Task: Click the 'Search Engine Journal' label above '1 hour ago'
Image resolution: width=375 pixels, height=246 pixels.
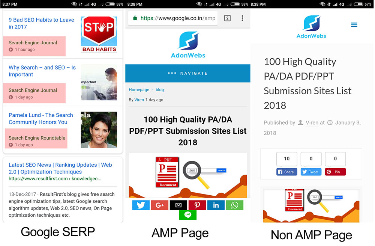Action: tap(33, 43)
